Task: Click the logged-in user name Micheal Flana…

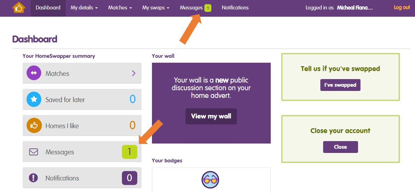Action: (355, 8)
